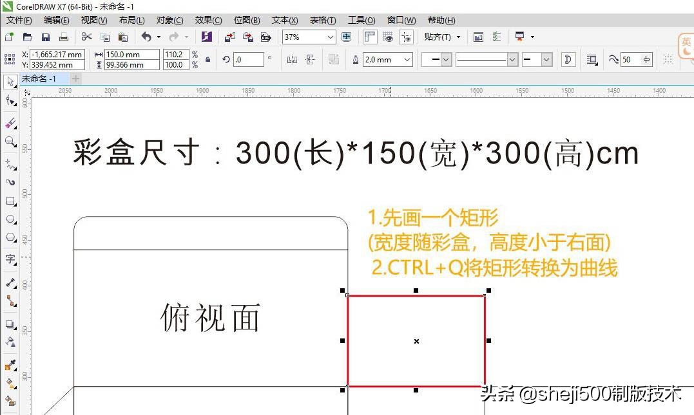Select the Text tool (字)
The image size is (694, 415).
coord(10,259)
